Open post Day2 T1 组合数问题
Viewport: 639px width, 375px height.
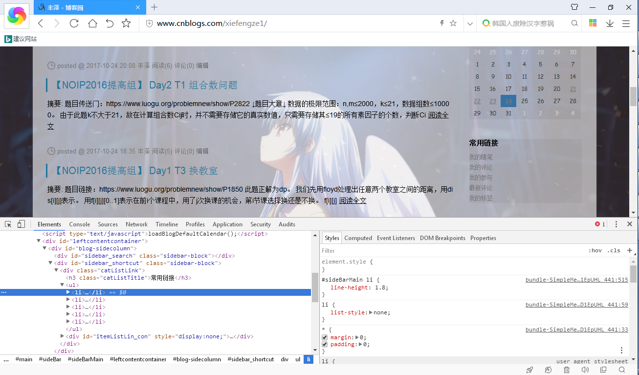coord(145,85)
